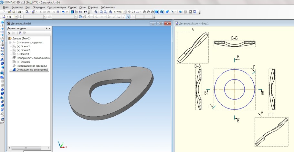Open the step value 1.0 dropdown
Viewport: 294px width, 152px height.
click(16, 16)
